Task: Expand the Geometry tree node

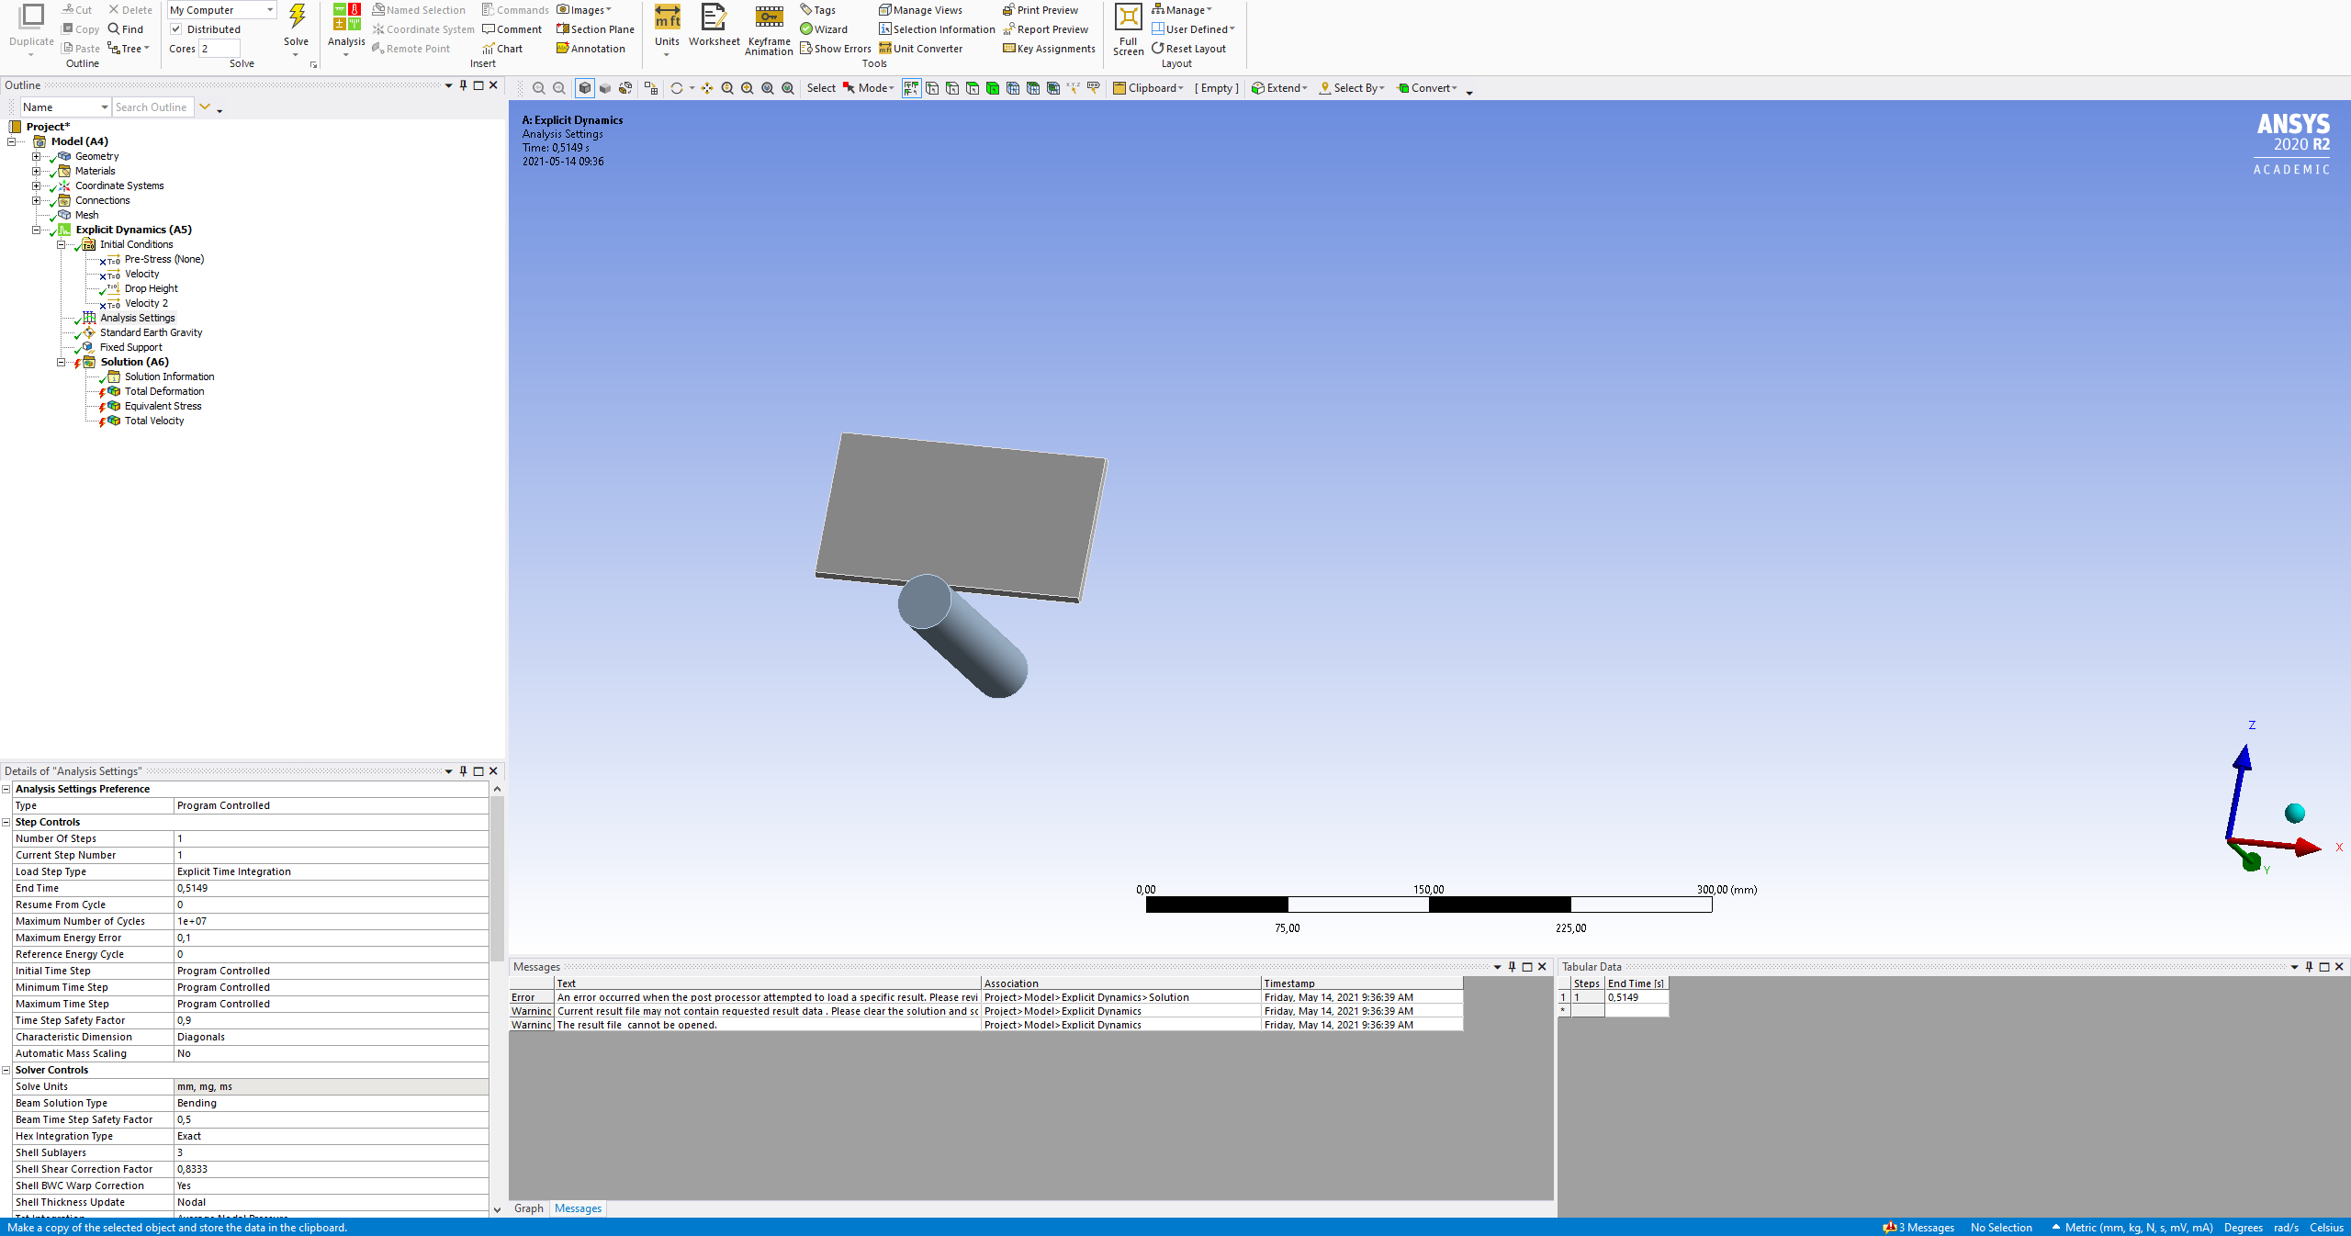Action: (x=36, y=156)
